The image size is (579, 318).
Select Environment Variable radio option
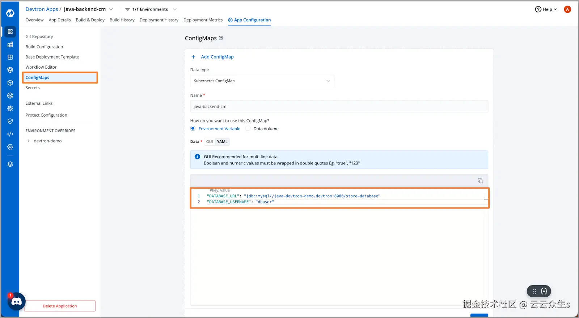pos(193,129)
